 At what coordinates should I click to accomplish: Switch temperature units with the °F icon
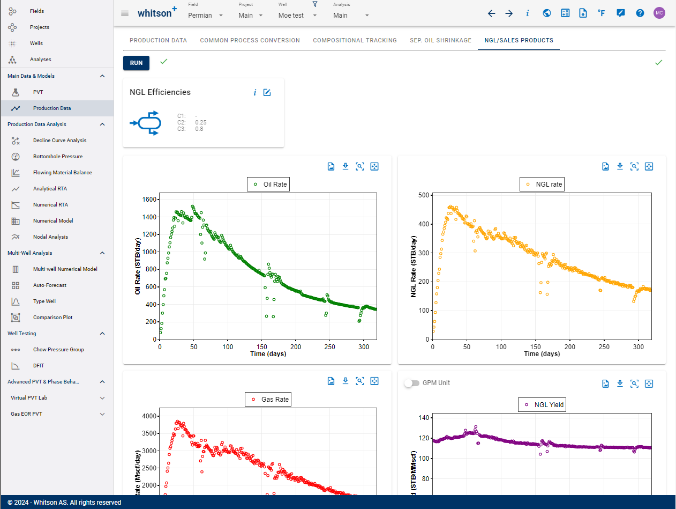coord(602,13)
